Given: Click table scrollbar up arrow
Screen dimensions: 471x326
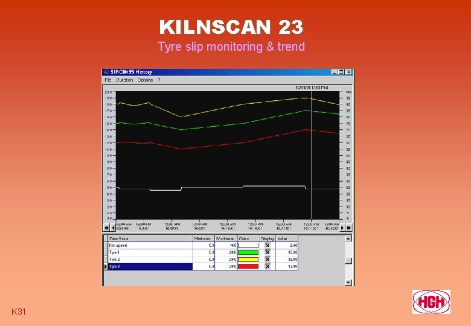Looking at the screenshot, I should click(x=348, y=238).
